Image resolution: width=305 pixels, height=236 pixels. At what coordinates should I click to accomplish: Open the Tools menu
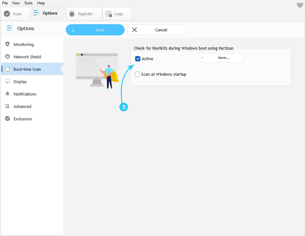pos(28,3)
